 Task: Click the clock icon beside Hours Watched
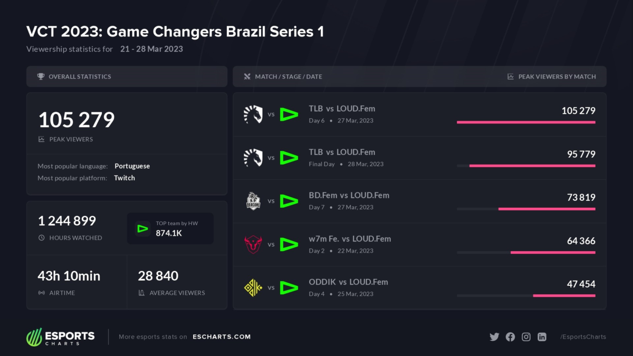[41, 238]
